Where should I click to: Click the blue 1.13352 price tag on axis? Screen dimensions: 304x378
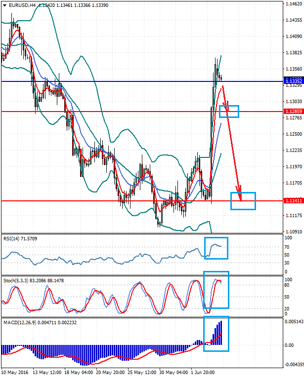pyautogui.click(x=293, y=81)
